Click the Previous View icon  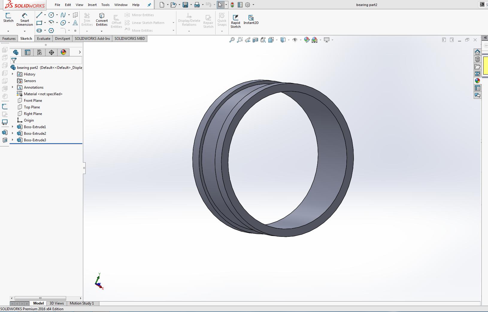pos(248,40)
